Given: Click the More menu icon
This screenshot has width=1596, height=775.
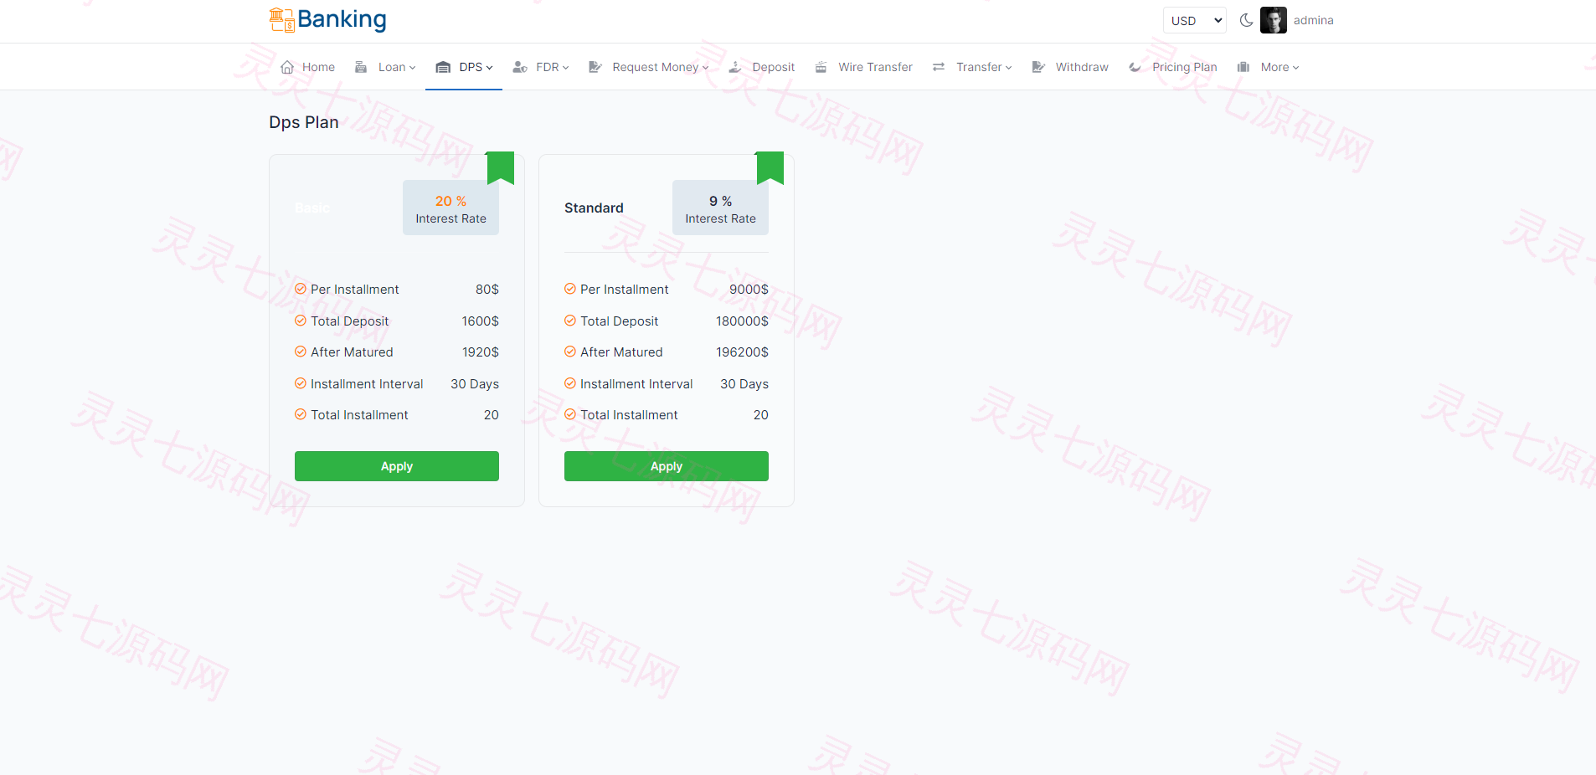Looking at the screenshot, I should 1243,67.
